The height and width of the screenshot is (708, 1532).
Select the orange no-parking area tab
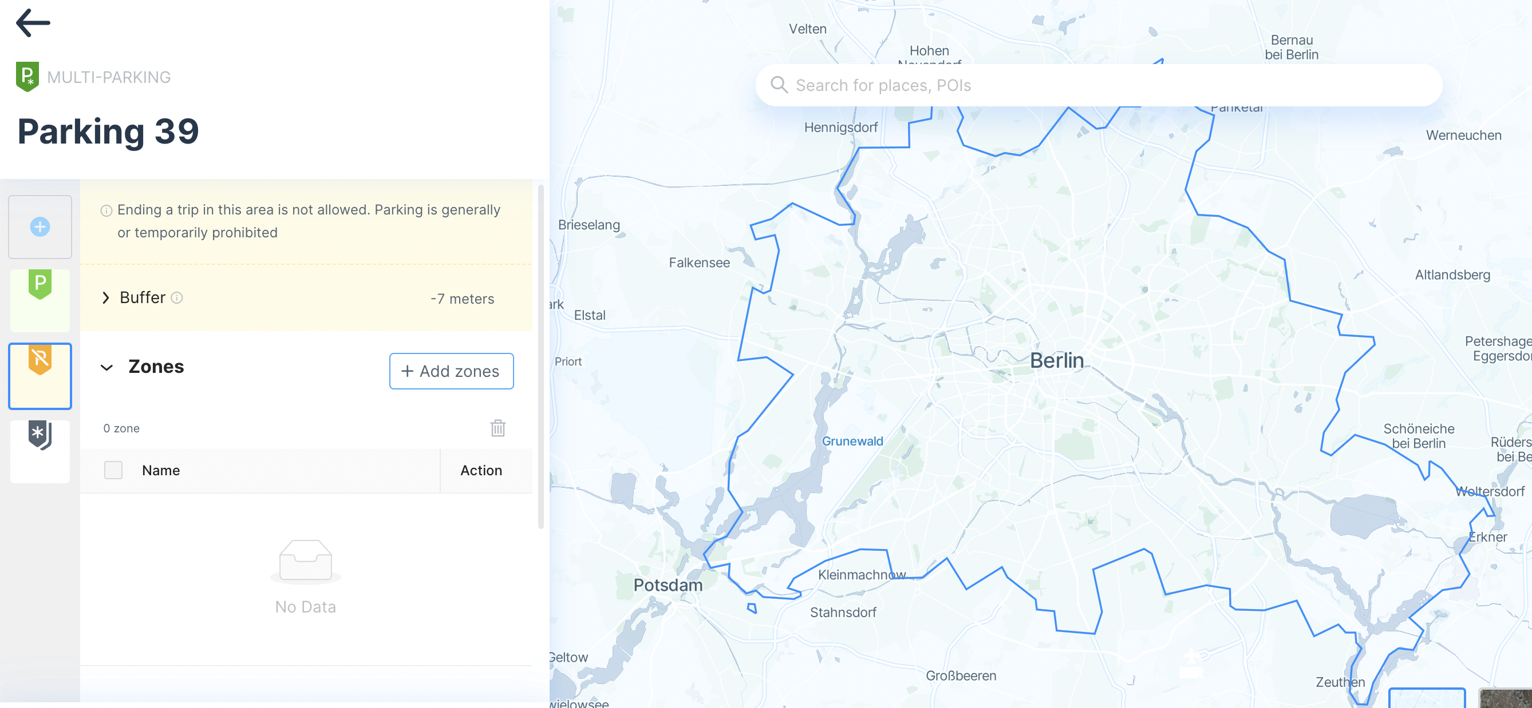(x=40, y=375)
